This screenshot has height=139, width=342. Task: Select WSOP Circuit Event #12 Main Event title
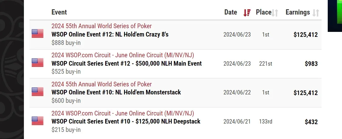tap(127, 63)
